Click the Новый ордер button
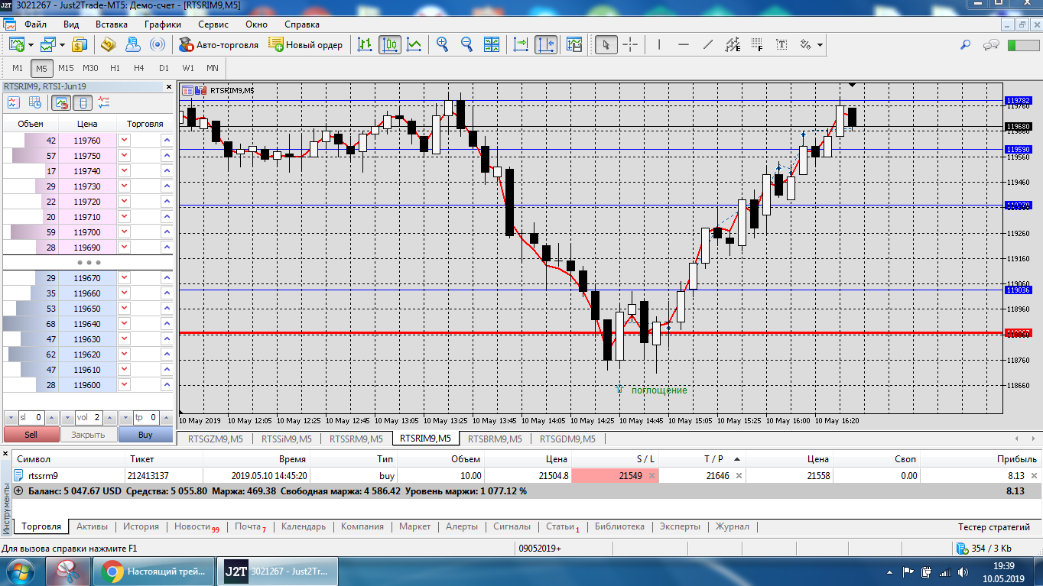 [x=305, y=44]
